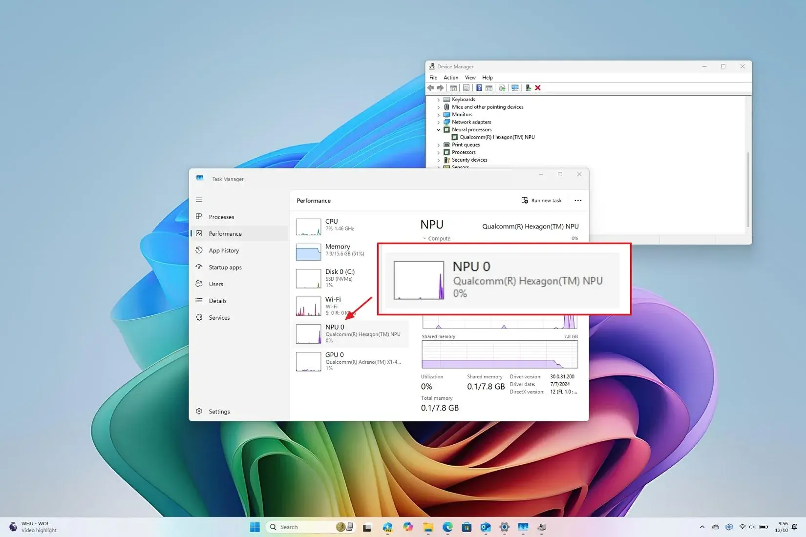Click update driver toolbar icon

pyautogui.click(x=502, y=88)
